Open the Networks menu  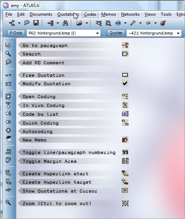(x=130, y=14)
